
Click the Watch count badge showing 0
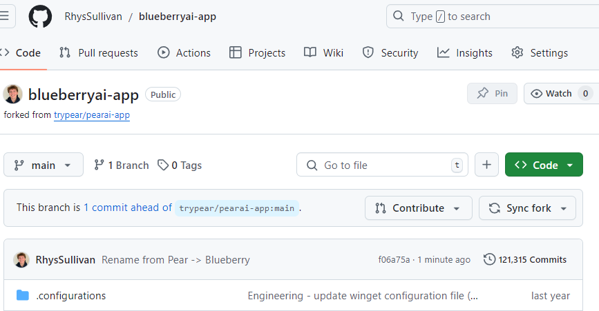(585, 93)
